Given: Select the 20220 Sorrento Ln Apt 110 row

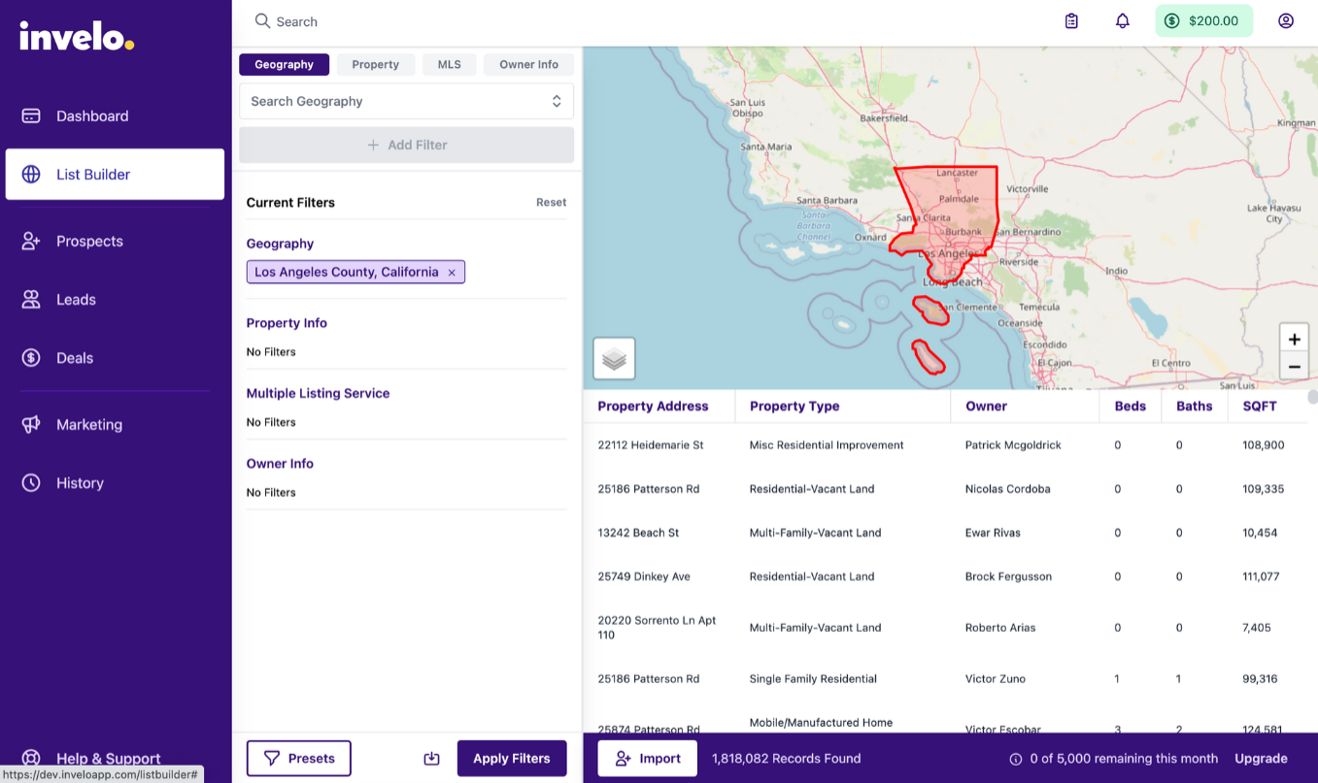Looking at the screenshot, I should 945,628.
